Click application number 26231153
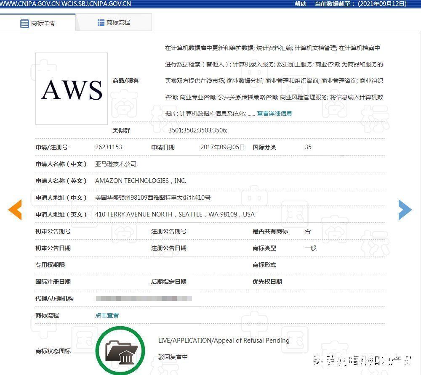 pyautogui.click(x=109, y=147)
